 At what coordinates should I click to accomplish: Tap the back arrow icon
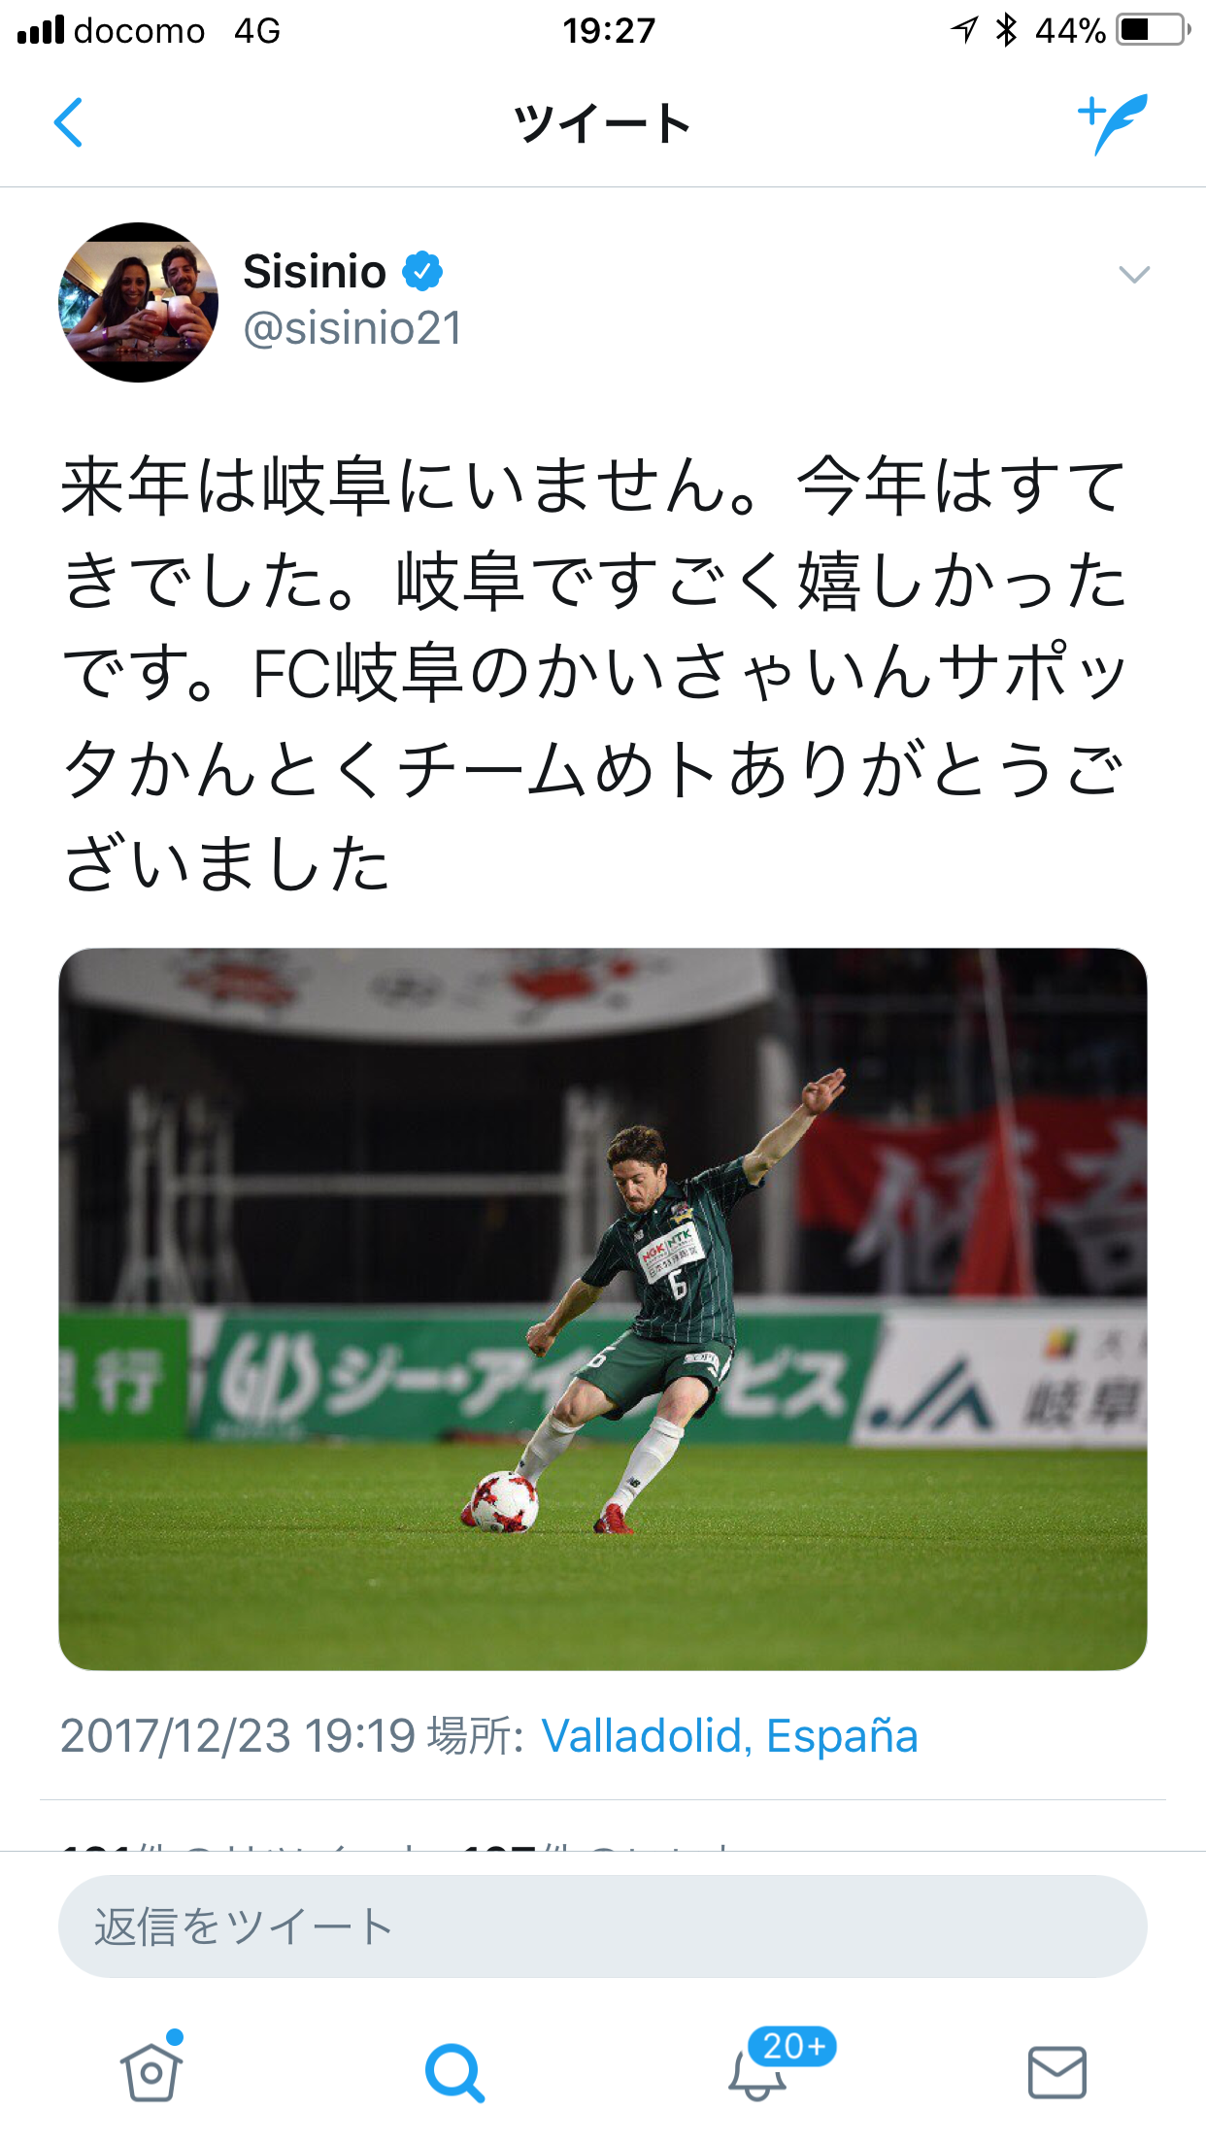[x=68, y=122]
